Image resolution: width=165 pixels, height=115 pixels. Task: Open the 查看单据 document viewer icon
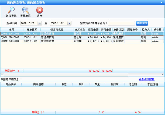tap(25, 10)
